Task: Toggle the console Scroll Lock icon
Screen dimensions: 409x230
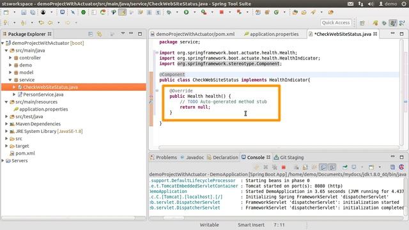Action: coord(305,167)
